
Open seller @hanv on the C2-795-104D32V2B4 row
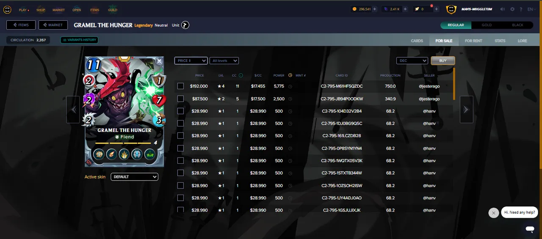(429, 111)
